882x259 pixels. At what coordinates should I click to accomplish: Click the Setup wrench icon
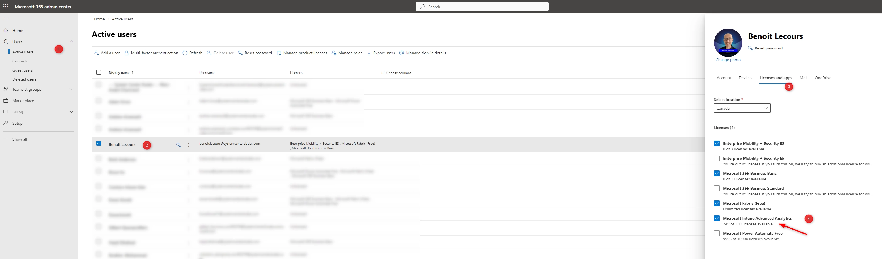[x=6, y=123]
